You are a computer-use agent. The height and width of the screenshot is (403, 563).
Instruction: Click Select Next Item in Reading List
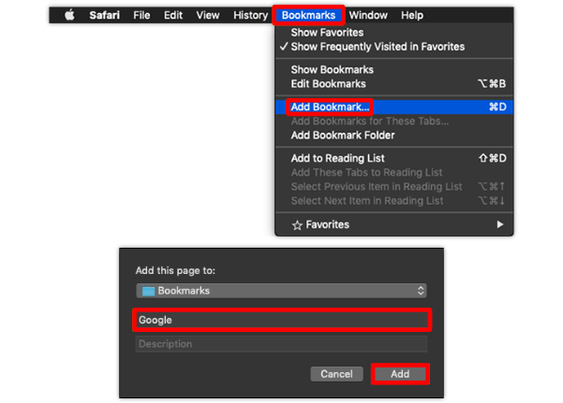(x=394, y=201)
